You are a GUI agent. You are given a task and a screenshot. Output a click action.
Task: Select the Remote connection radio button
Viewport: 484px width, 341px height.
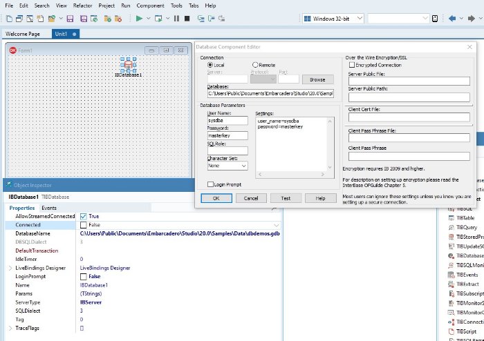255,65
